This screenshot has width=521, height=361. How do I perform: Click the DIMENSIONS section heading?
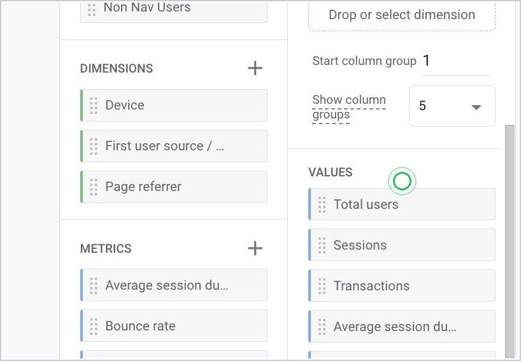point(117,68)
